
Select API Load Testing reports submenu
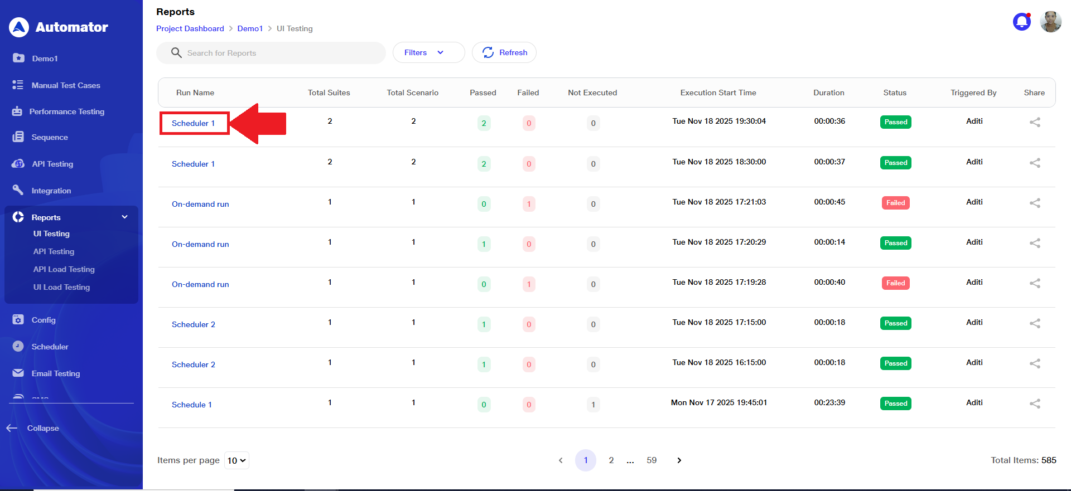tap(64, 269)
